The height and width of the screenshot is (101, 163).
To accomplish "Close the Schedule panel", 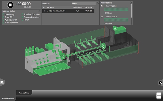I will pos(98,3).
